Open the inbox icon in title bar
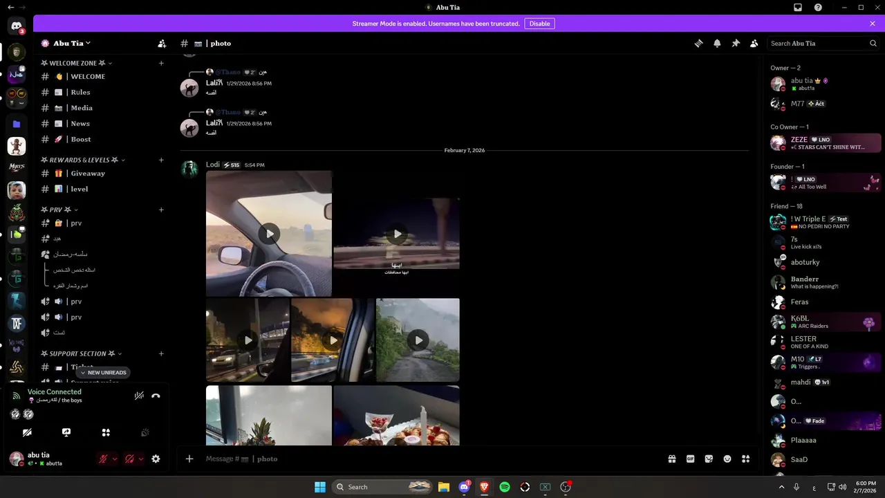This screenshot has height=498, width=885. (x=798, y=8)
